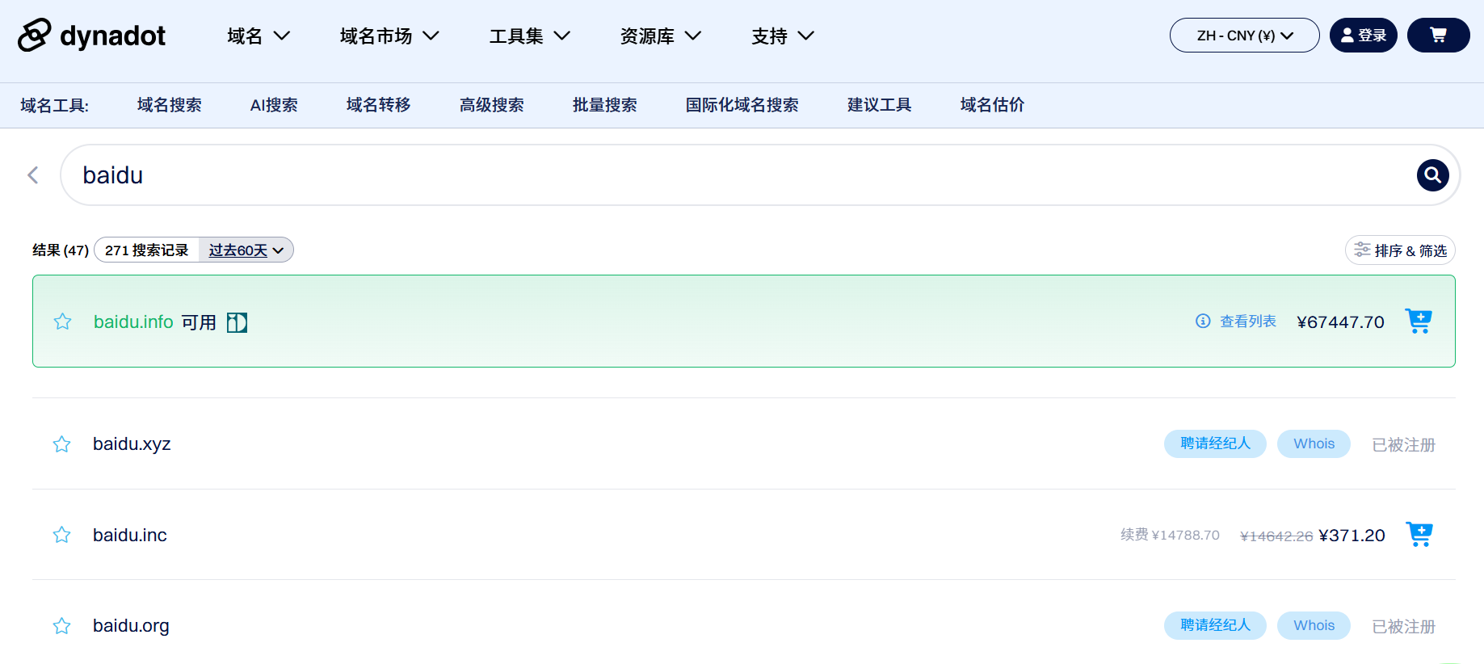Expand the 支持 menu
Screen dimensions: 1484x664
pyautogui.click(x=782, y=36)
